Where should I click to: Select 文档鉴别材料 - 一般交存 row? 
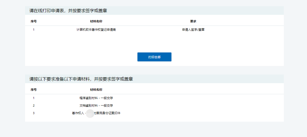click(154, 106)
